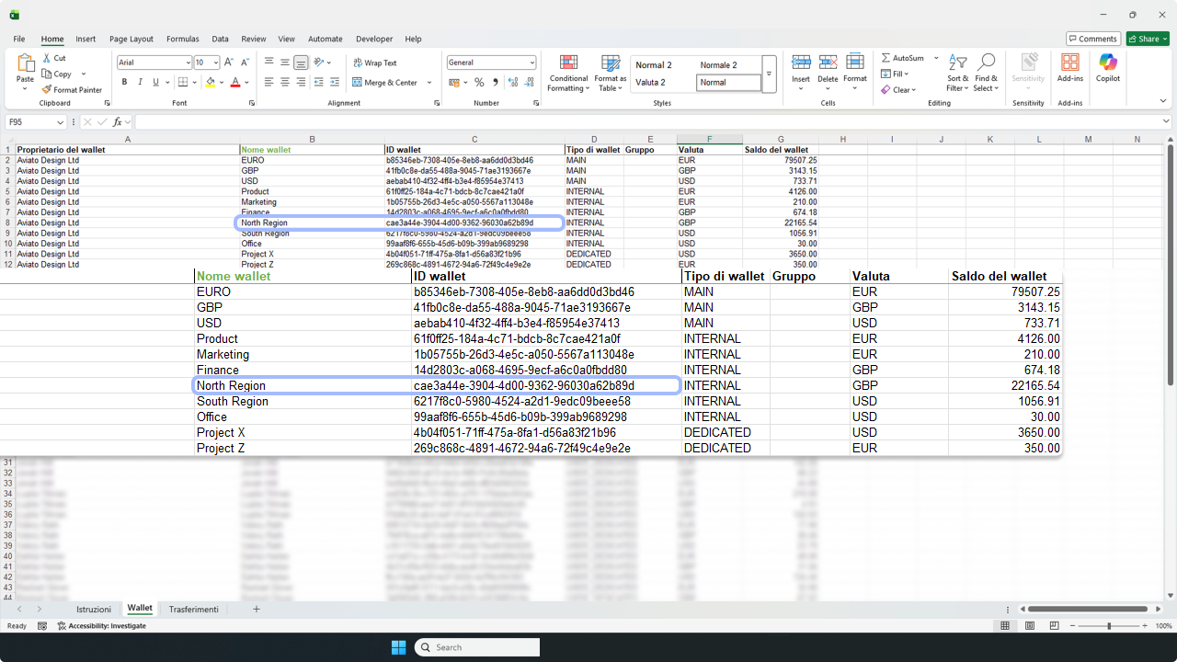Apply the yellow Fill Color
The height and width of the screenshot is (662, 1177).
[x=211, y=82]
